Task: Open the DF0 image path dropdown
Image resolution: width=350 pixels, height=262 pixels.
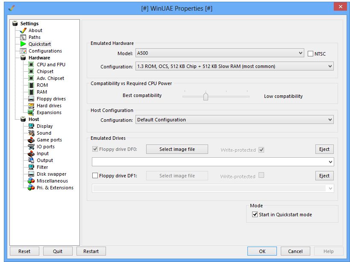Action: [x=213, y=162]
